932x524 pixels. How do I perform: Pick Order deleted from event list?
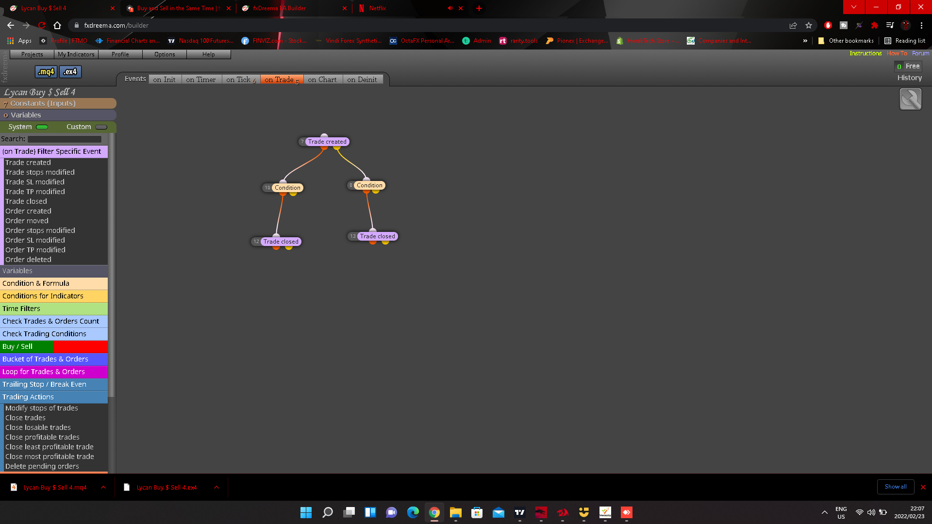click(x=28, y=260)
